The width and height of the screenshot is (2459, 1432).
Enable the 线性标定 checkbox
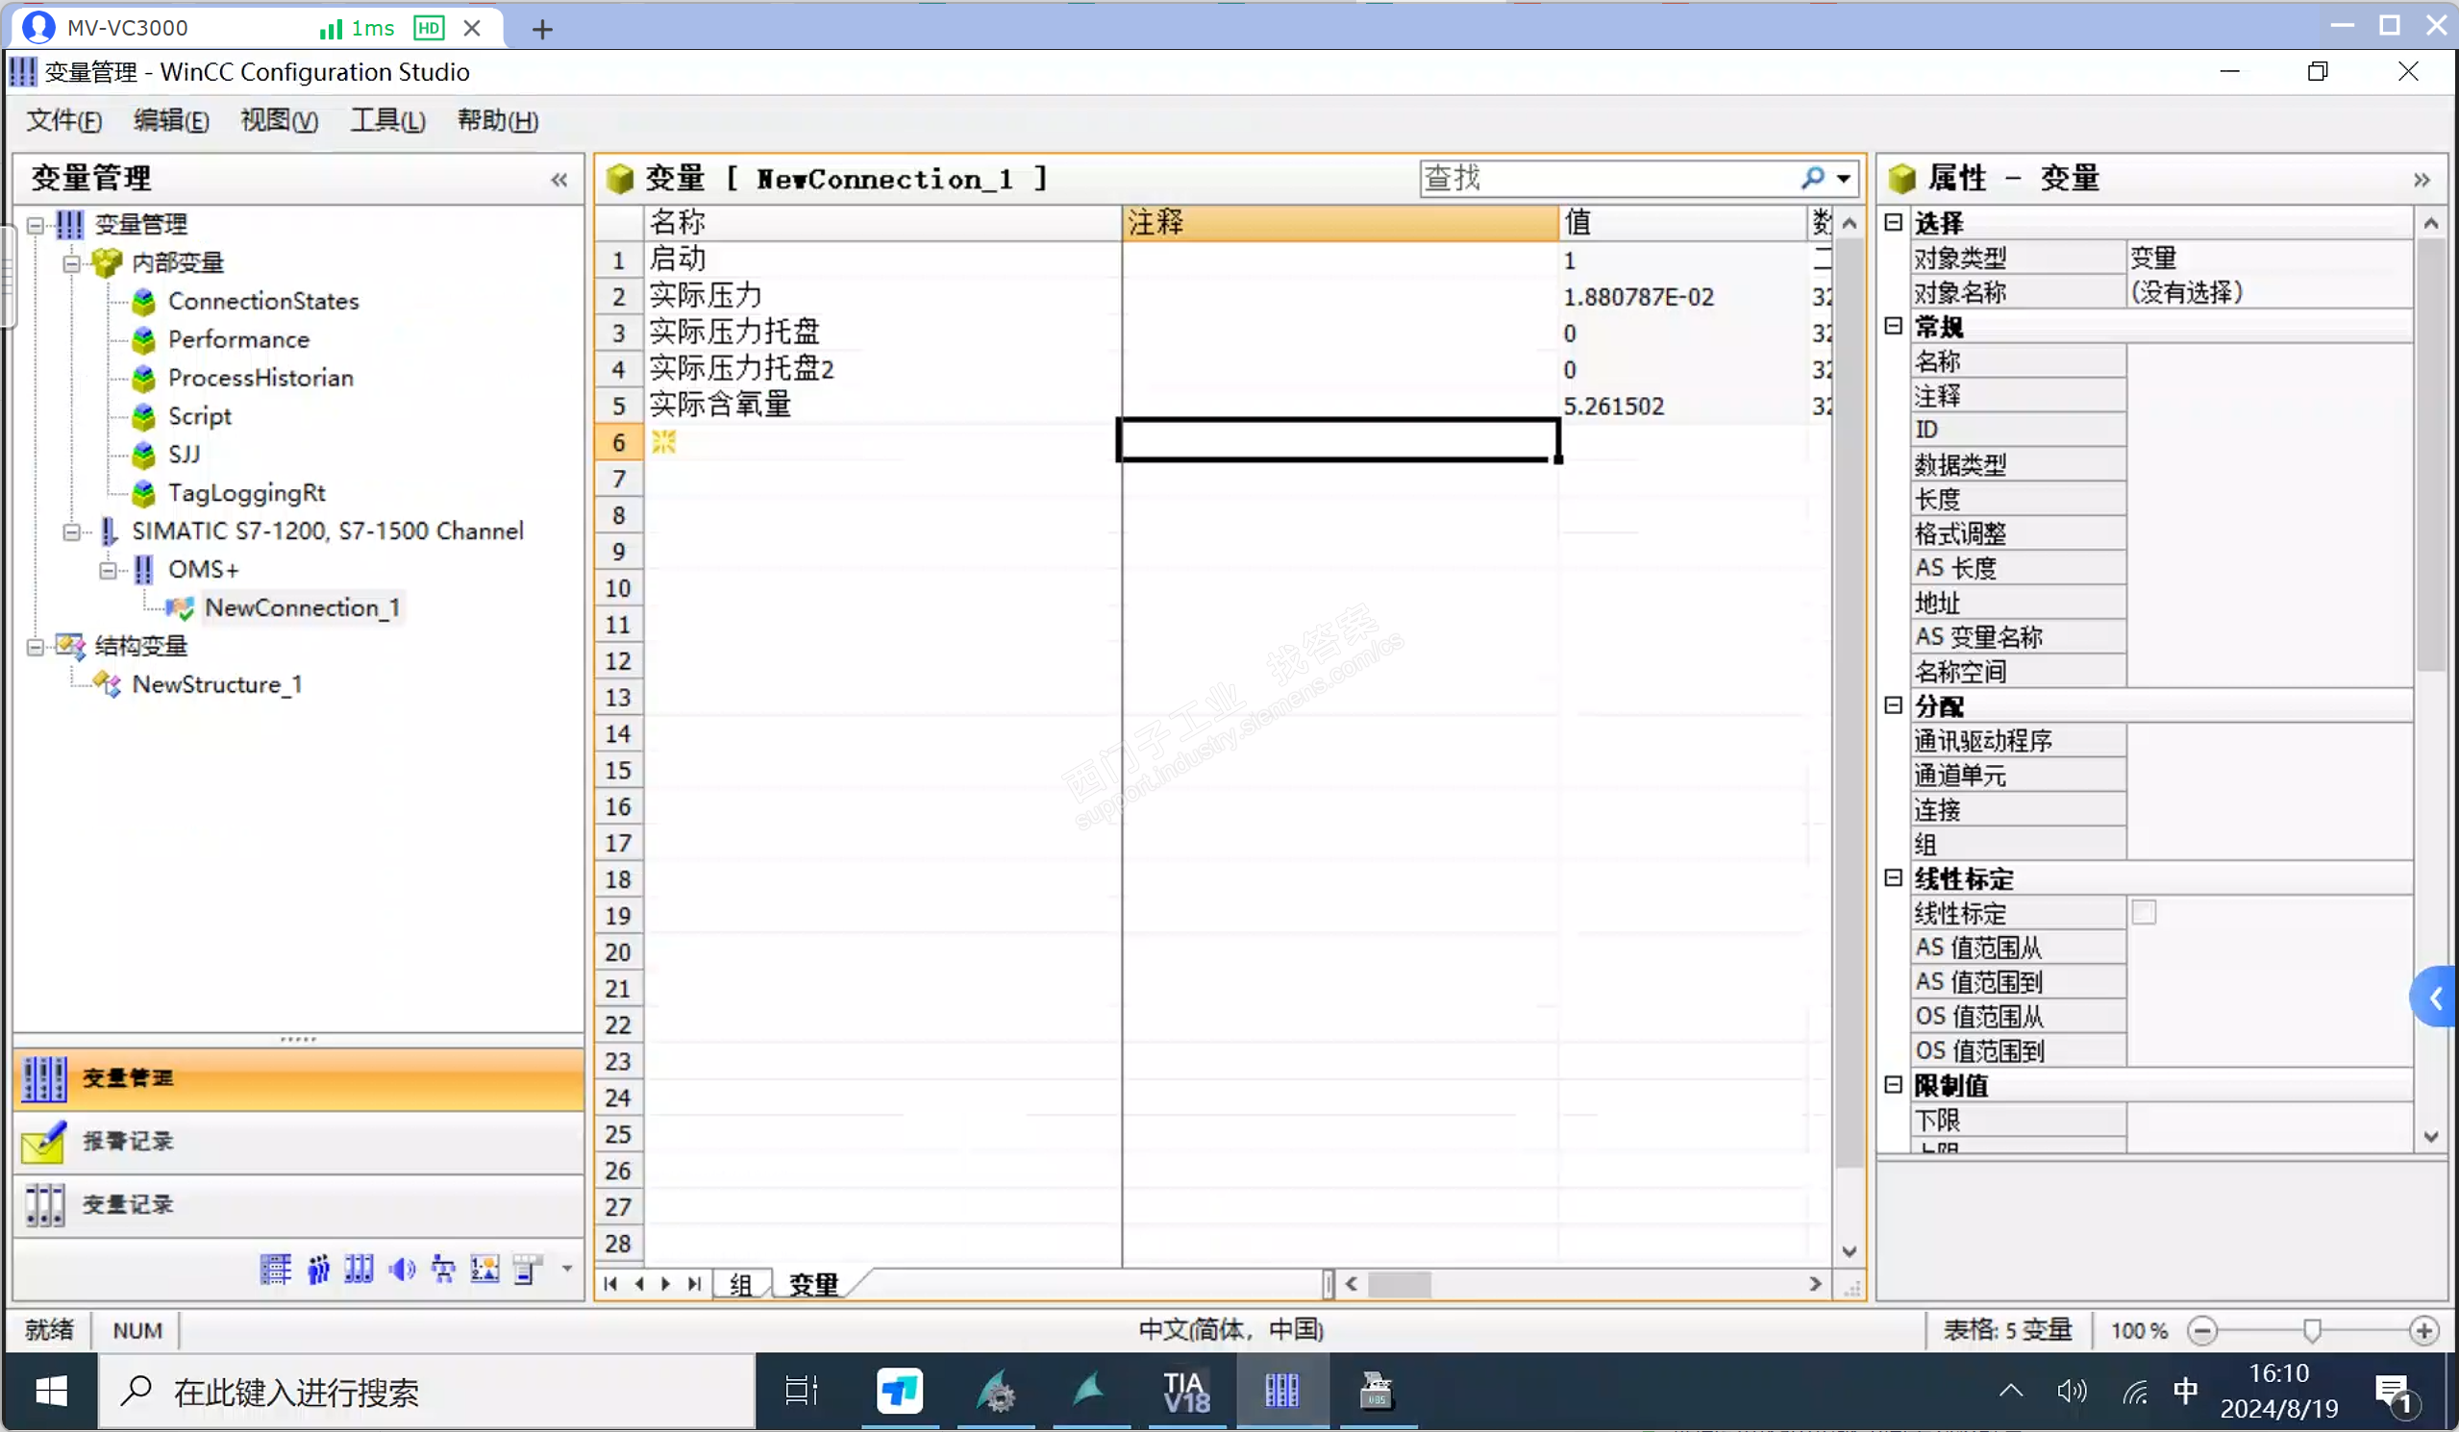point(2144,913)
